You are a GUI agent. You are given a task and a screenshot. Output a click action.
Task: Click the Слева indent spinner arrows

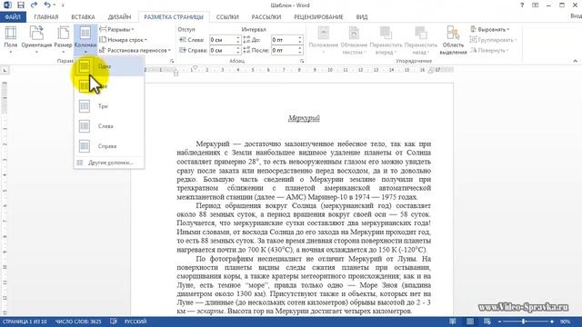pos(238,40)
